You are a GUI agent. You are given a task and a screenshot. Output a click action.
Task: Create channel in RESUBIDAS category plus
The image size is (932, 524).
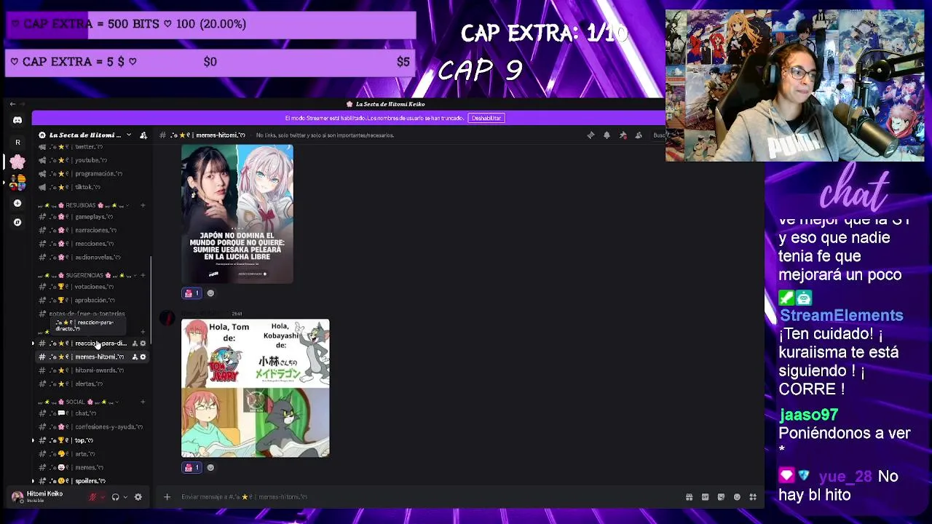coord(143,205)
